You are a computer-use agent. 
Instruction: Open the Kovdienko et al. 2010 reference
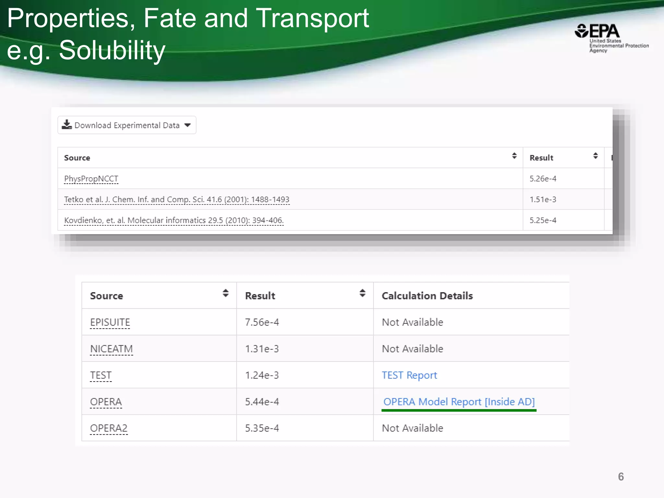(174, 220)
